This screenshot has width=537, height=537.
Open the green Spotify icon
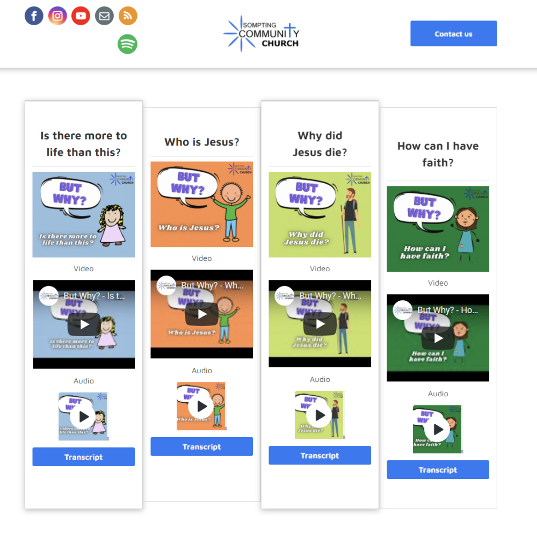[128, 44]
